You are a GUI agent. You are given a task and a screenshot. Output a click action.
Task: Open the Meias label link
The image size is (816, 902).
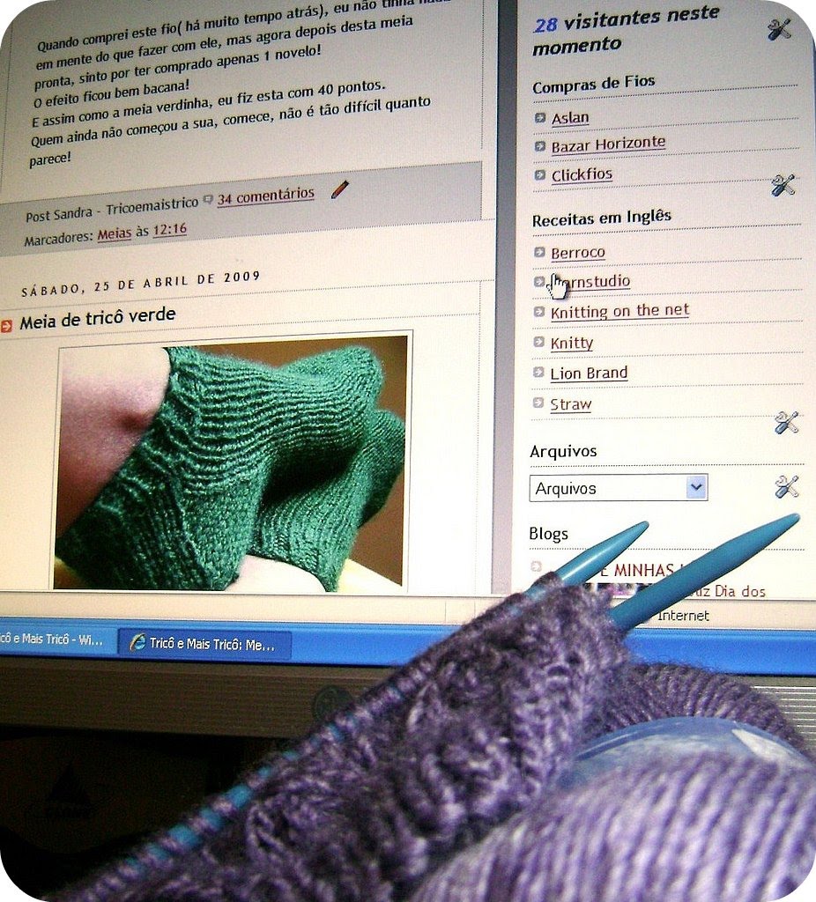click(114, 233)
